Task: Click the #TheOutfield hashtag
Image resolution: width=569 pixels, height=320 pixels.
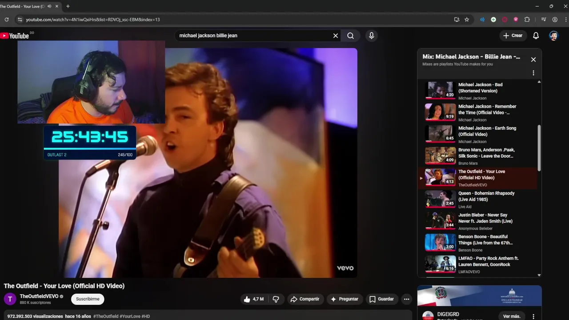Action: point(106,316)
